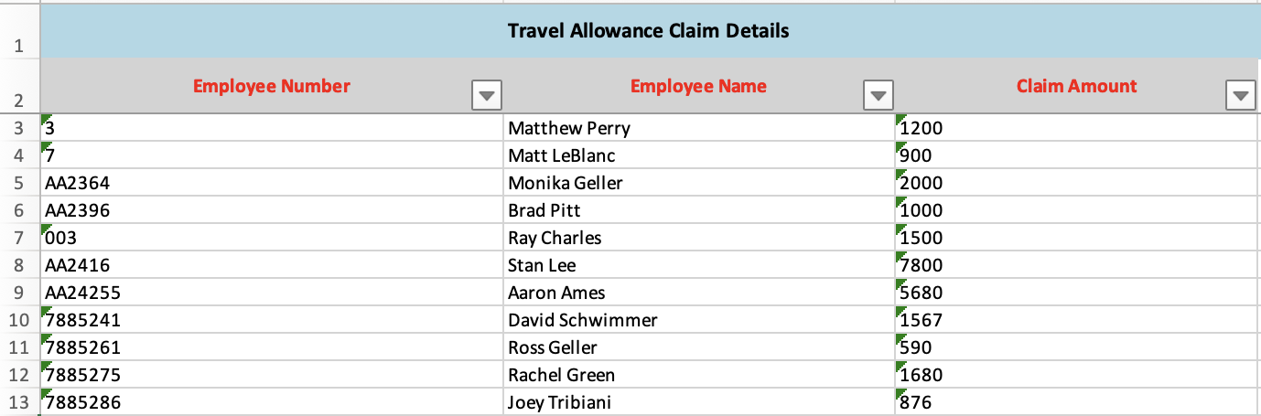Screen dimensions: 1261x416
Task: Select the cell with claim amount 5680
Action: (921, 293)
